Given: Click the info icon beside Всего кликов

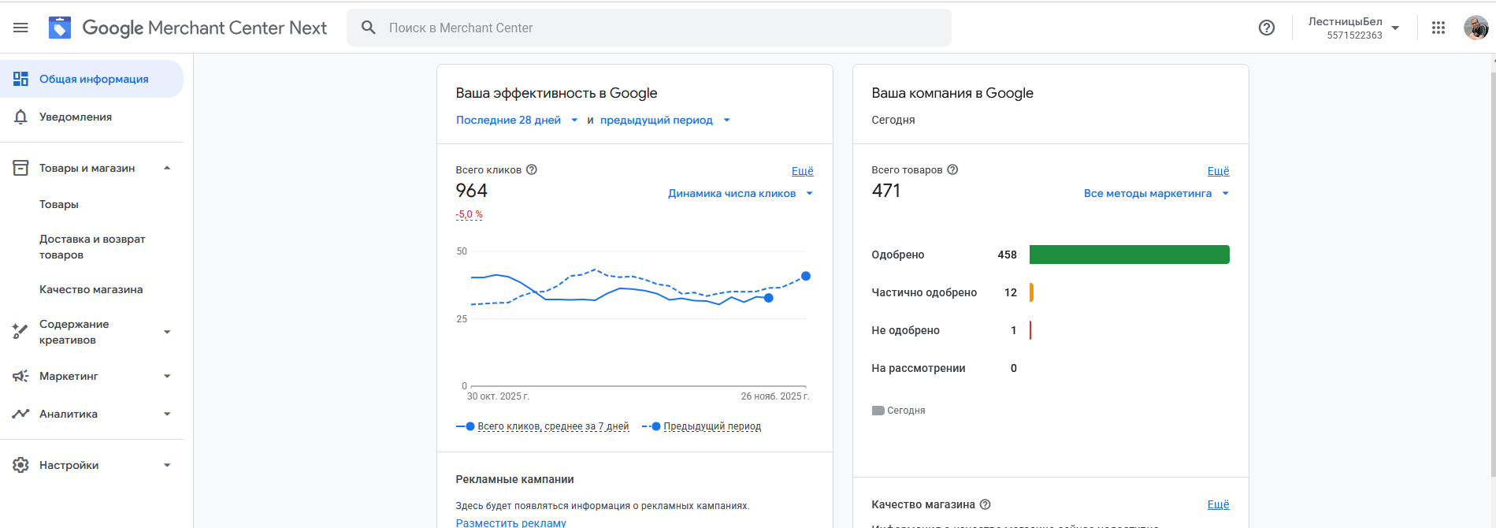Looking at the screenshot, I should pos(532,169).
